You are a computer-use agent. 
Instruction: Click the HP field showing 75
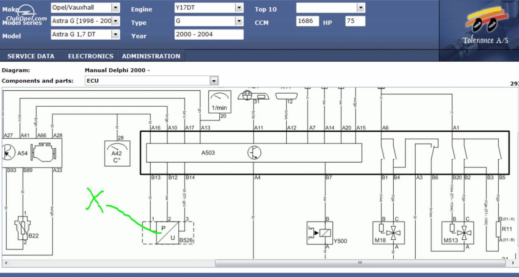click(355, 21)
